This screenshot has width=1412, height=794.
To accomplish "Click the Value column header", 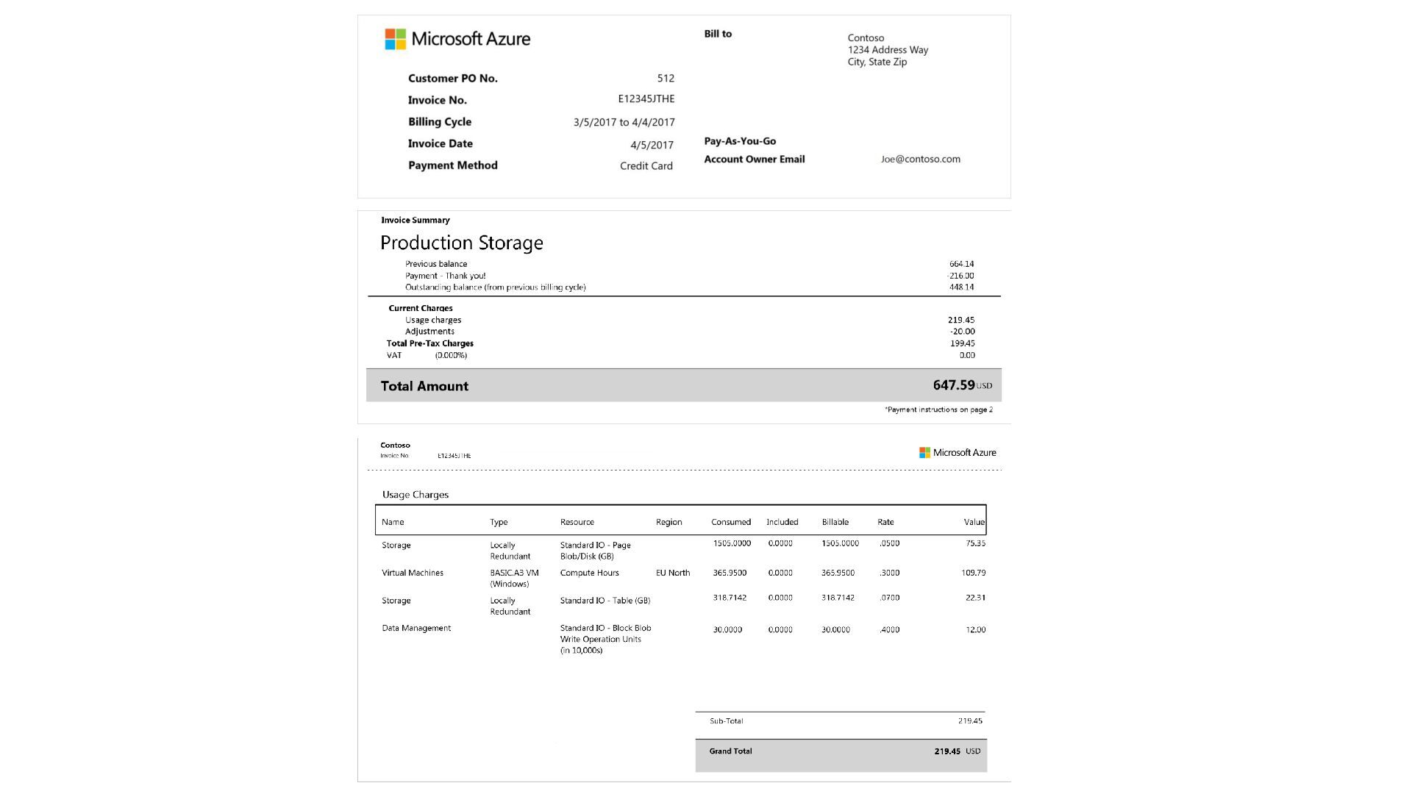I will [974, 522].
